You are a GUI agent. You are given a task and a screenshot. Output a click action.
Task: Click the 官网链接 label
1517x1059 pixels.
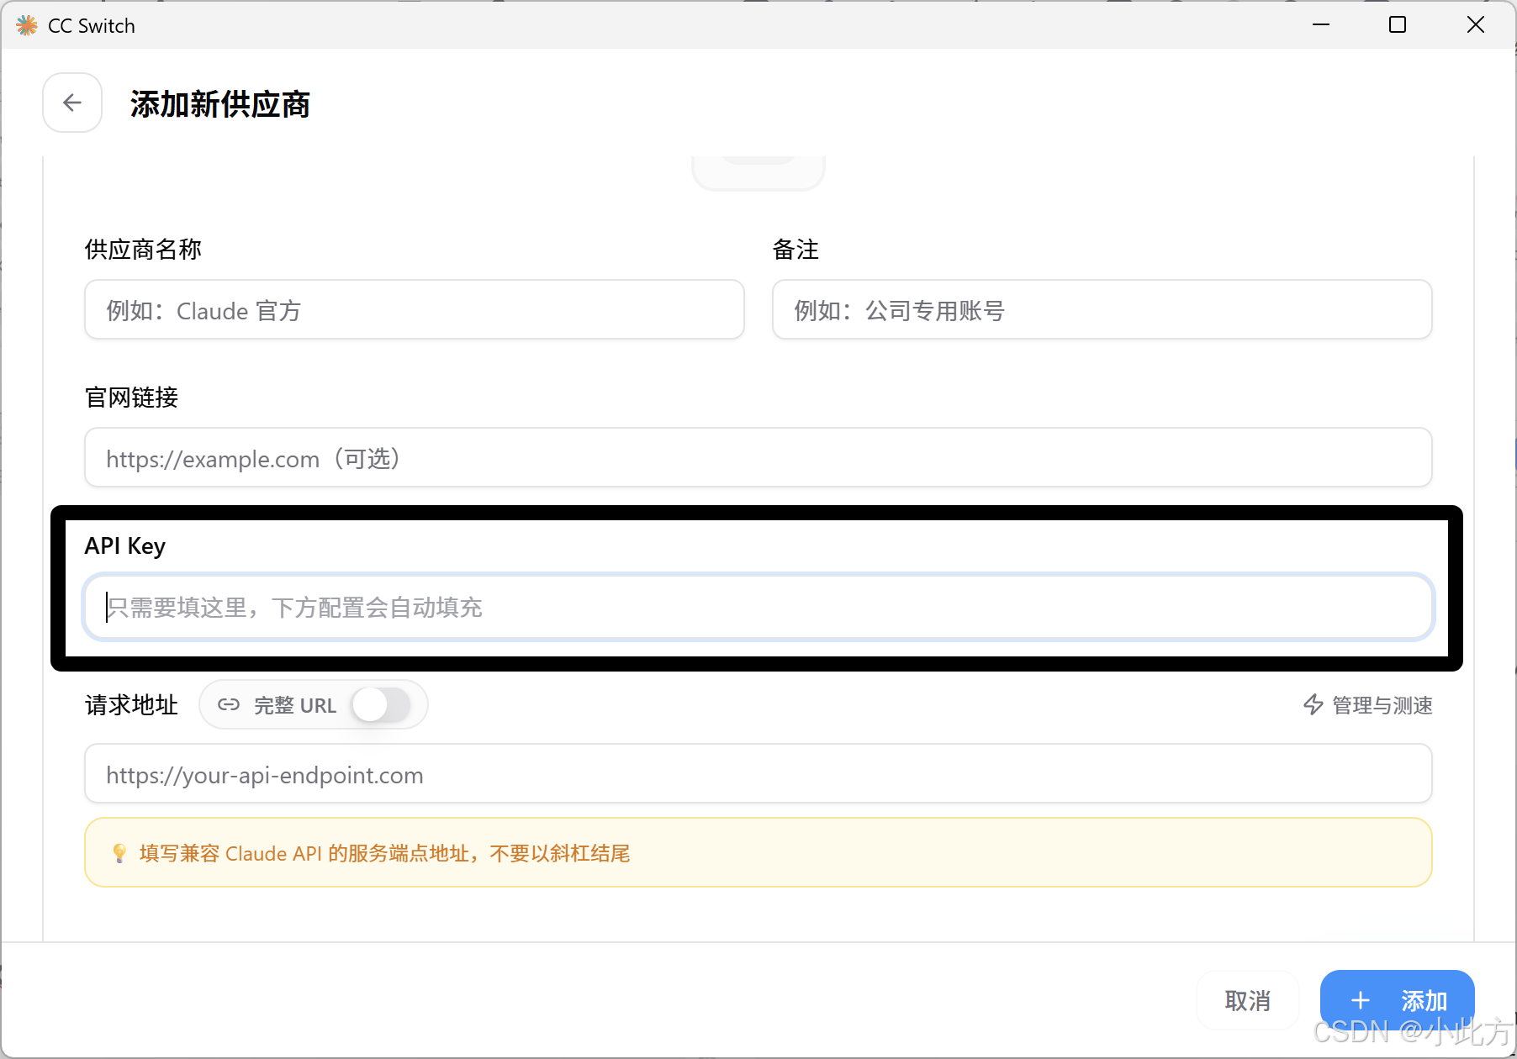[132, 398]
